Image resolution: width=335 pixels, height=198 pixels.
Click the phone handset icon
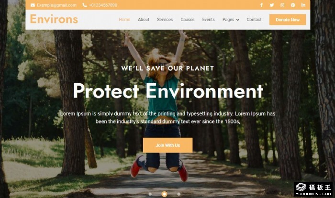click(85, 5)
